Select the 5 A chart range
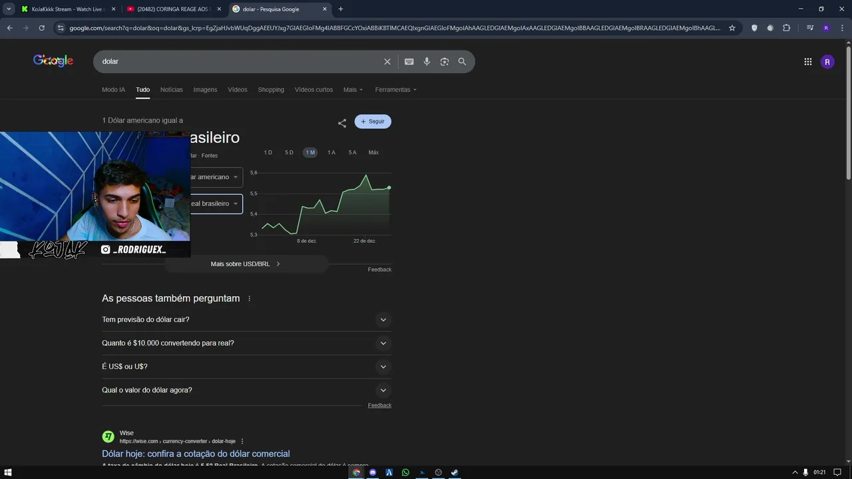Screen dimensions: 852x479 [x=352, y=152]
